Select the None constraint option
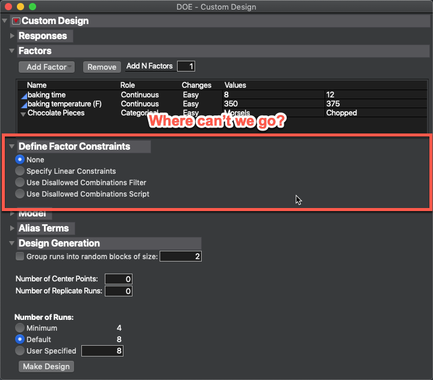This screenshot has height=380, width=433. (x=20, y=159)
